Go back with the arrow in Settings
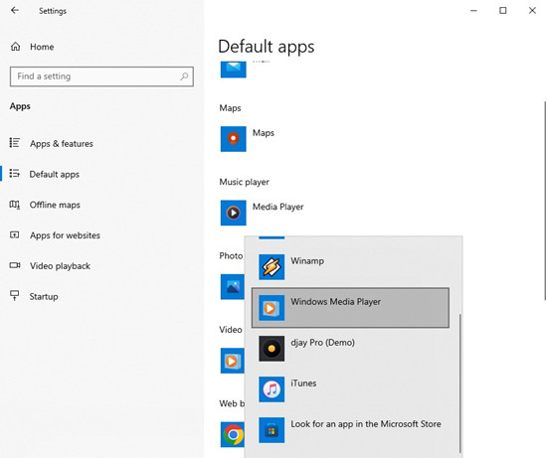The height and width of the screenshot is (458, 547). (x=15, y=11)
